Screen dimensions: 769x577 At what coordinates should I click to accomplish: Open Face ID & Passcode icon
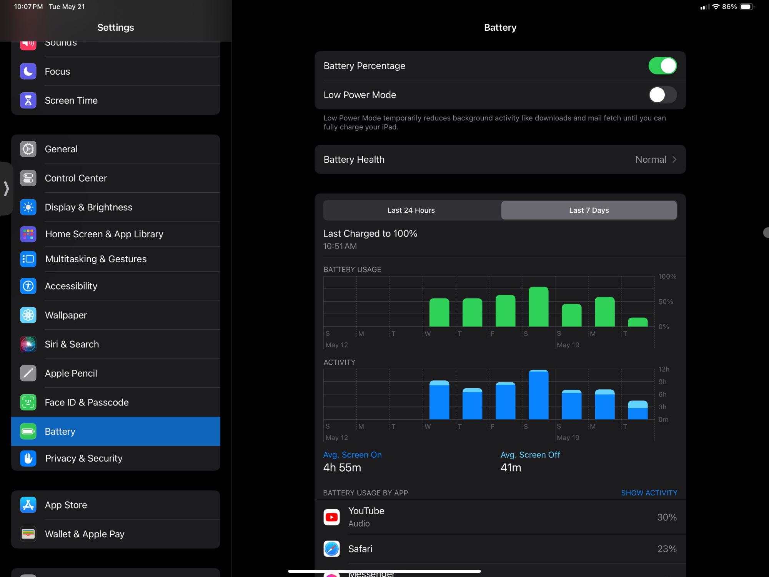(28, 402)
